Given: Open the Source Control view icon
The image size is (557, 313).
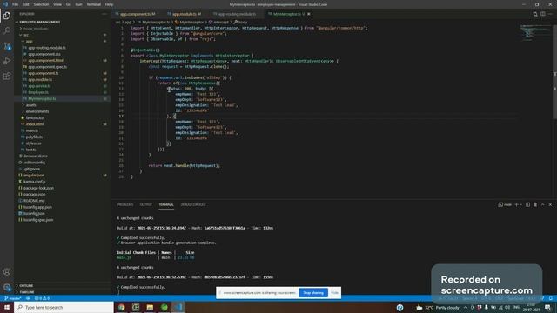Looking at the screenshot, I should click(7, 46).
